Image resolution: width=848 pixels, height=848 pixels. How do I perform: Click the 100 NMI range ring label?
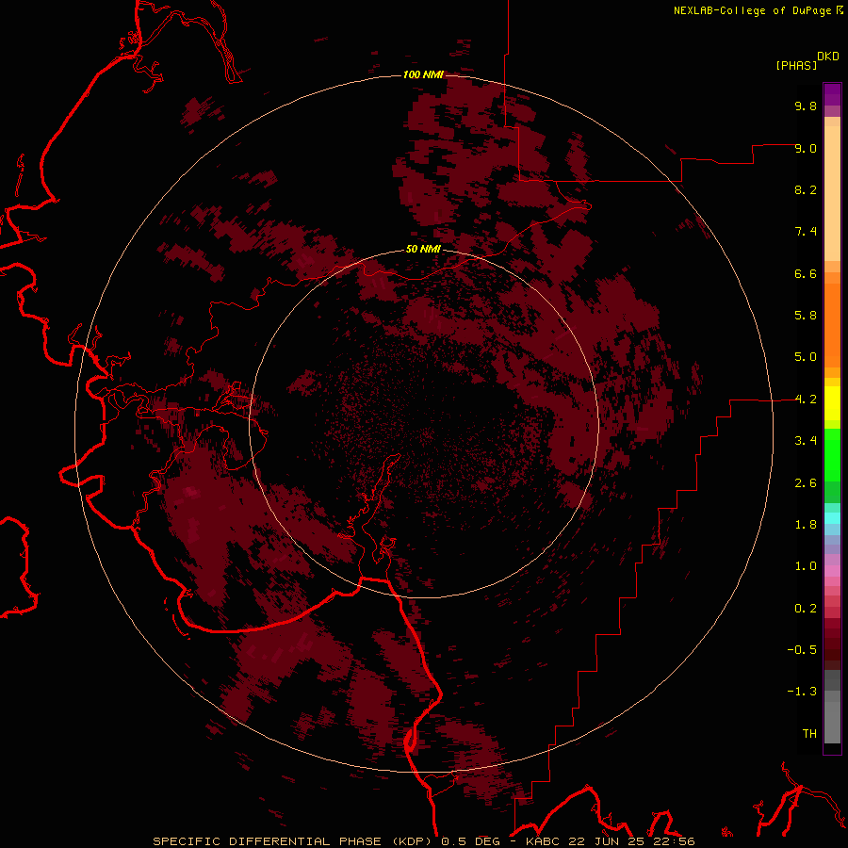pos(423,74)
